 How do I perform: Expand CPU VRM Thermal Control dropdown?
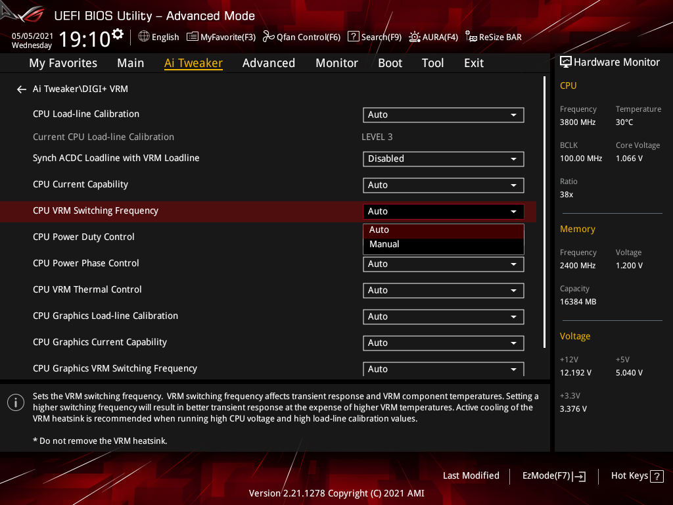[444, 290]
